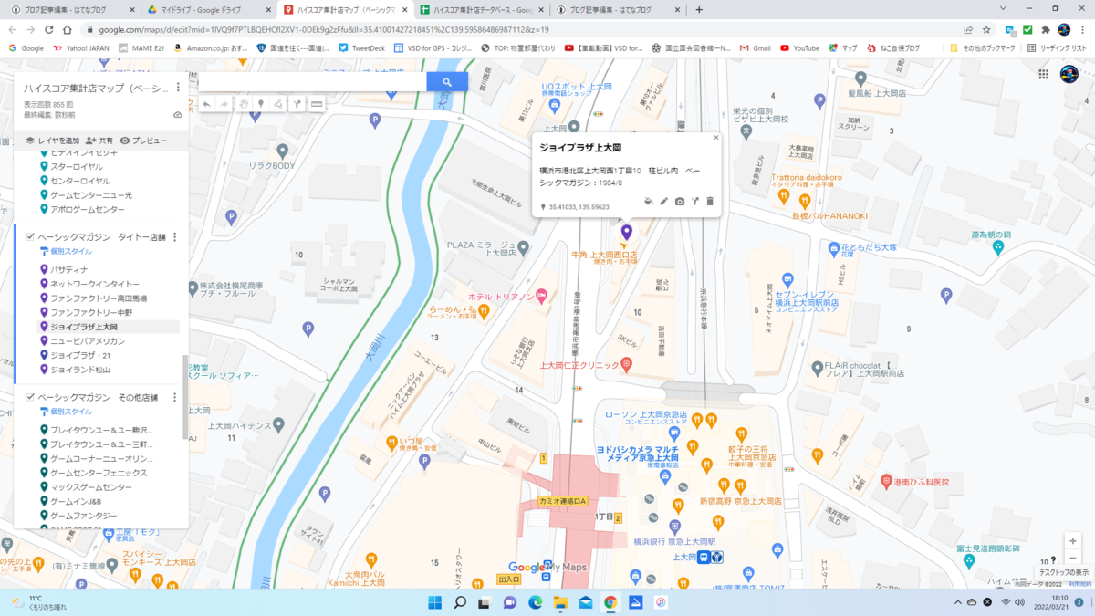Click the map zoom in plus button
1095x616 pixels.
point(1073,541)
